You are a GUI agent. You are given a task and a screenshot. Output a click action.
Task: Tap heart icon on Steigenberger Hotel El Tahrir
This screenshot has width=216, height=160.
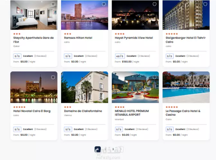(205, 4)
